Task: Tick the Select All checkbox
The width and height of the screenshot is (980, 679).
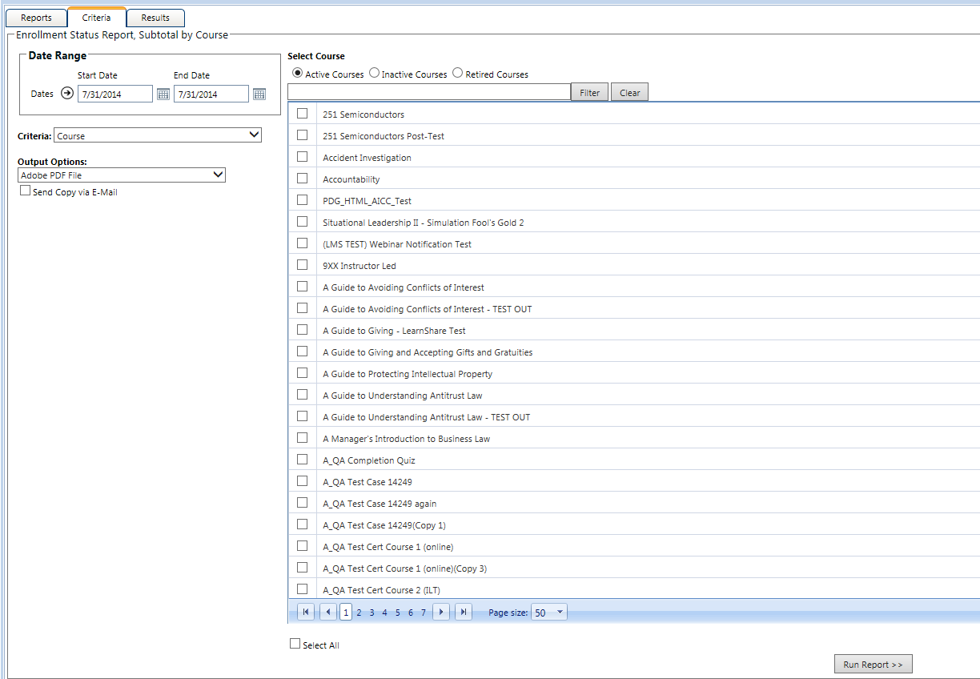Action: (295, 644)
